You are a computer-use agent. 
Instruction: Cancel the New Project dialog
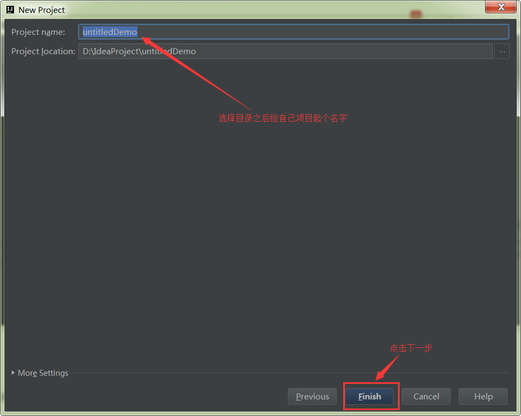click(x=426, y=396)
